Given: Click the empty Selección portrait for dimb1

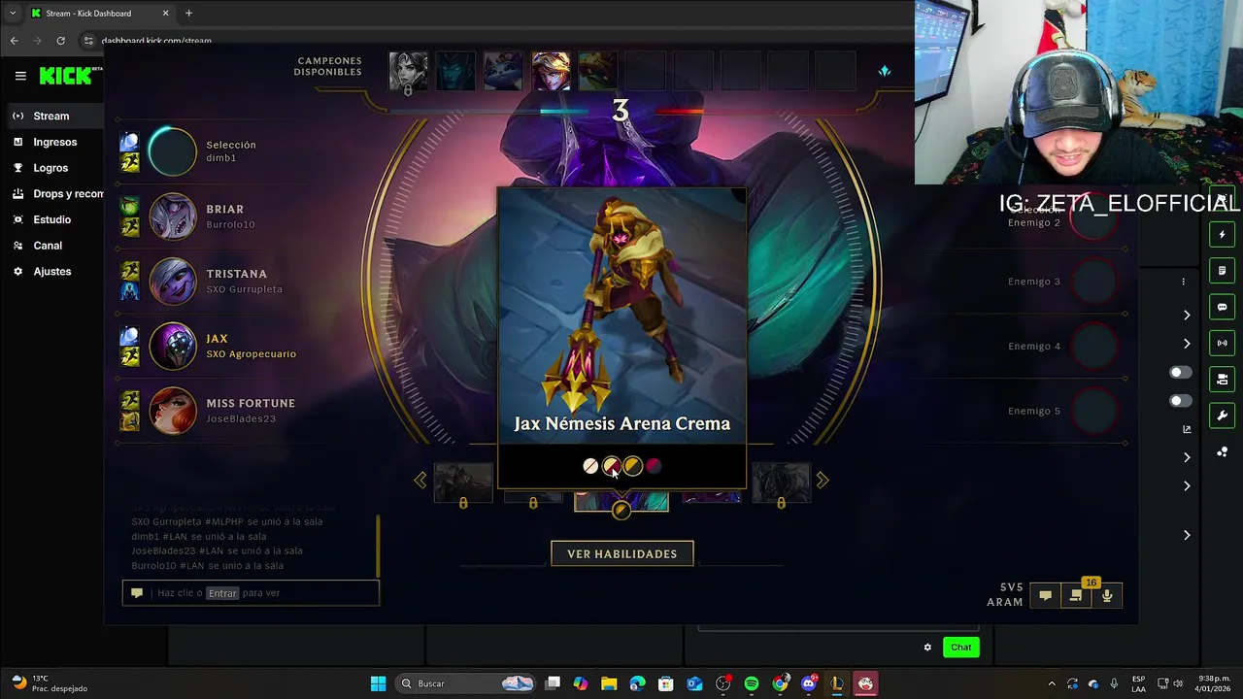Looking at the screenshot, I should pos(173,151).
